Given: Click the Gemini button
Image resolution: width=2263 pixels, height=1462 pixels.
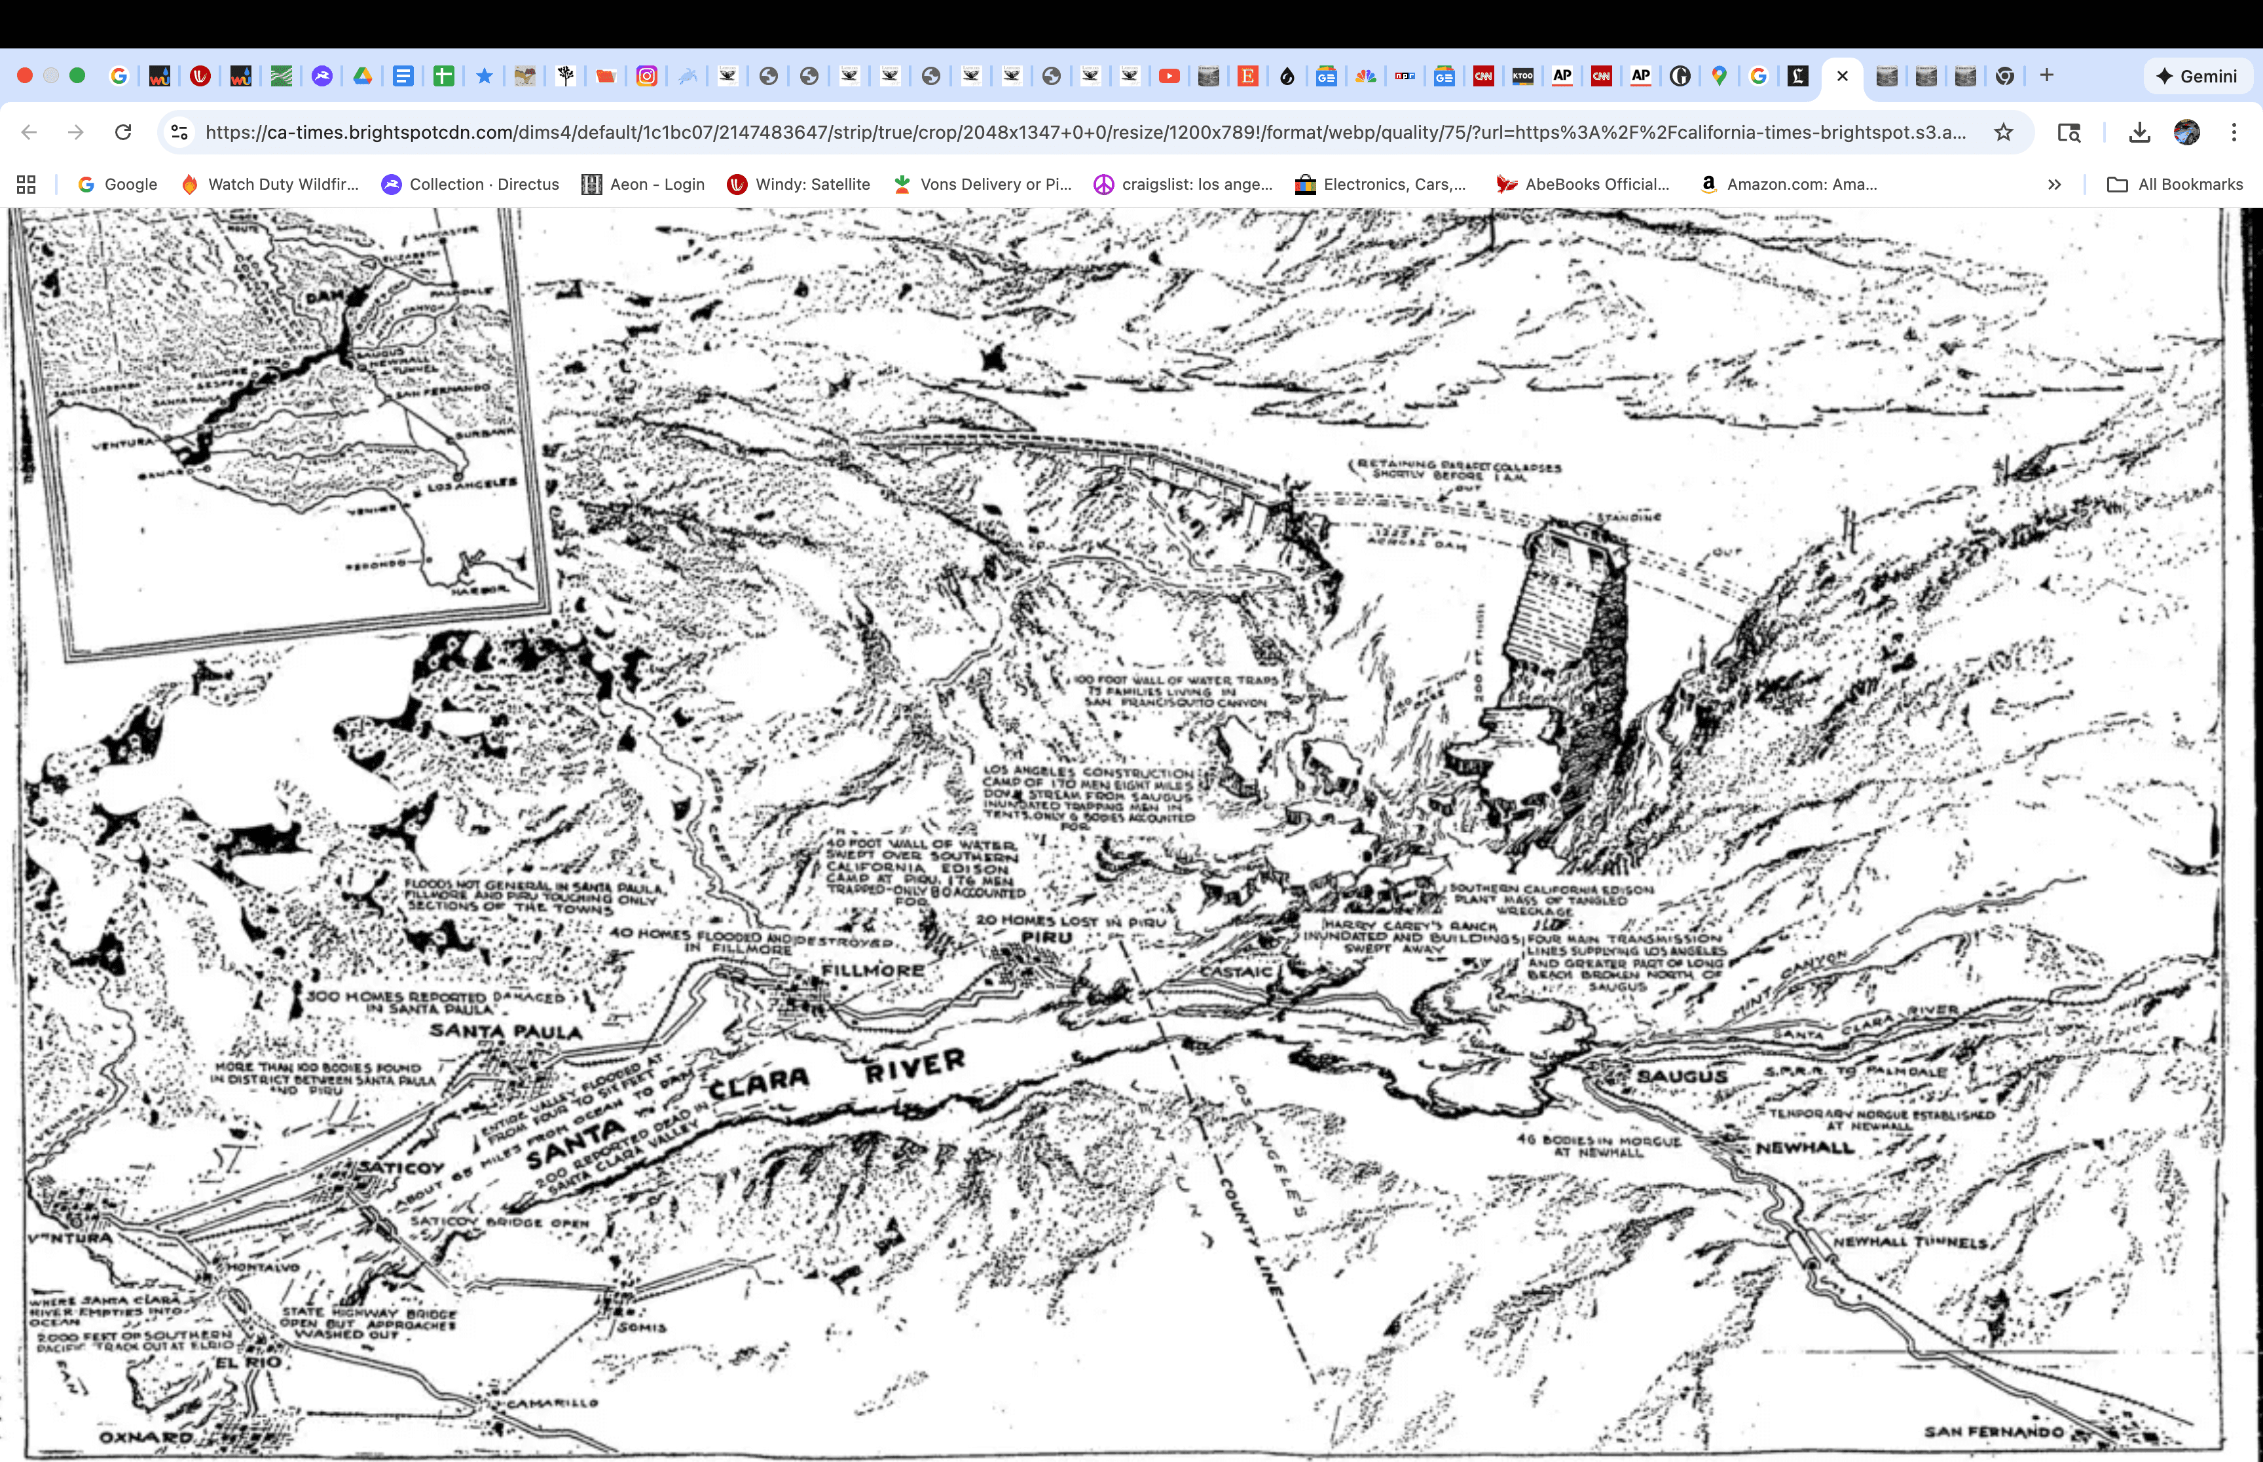Looking at the screenshot, I should (2196, 76).
